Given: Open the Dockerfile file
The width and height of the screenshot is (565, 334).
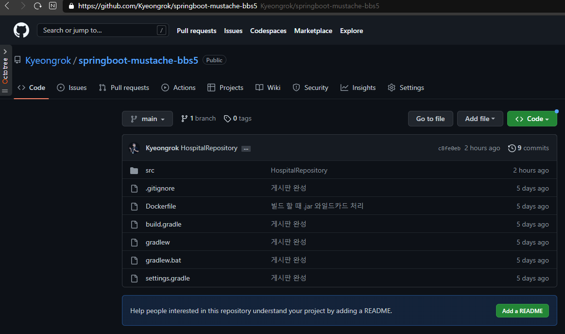Looking at the screenshot, I should 161,206.
